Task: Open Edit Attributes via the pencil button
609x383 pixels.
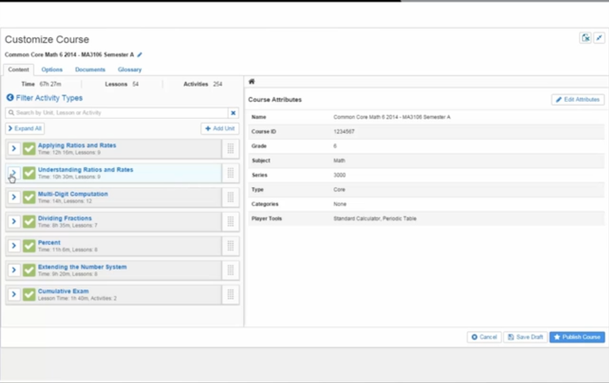Action: point(578,99)
